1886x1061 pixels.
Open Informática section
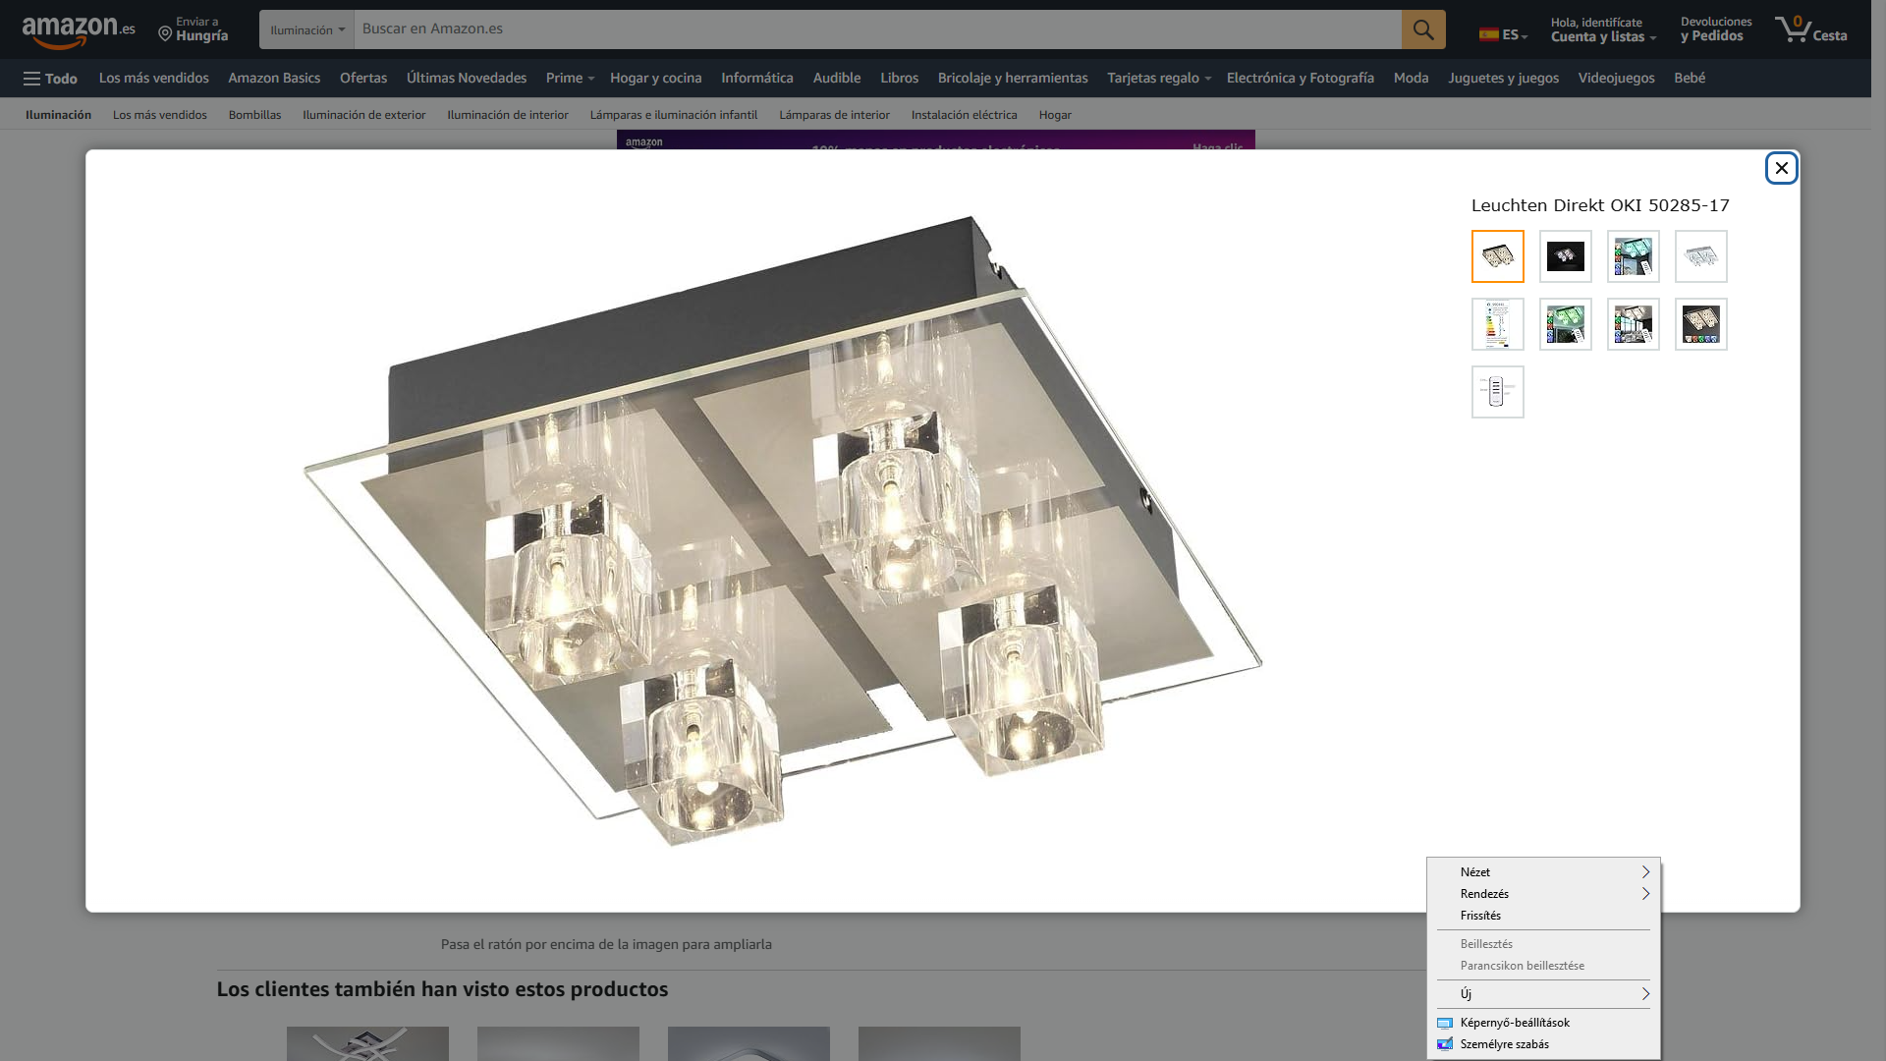click(x=757, y=78)
